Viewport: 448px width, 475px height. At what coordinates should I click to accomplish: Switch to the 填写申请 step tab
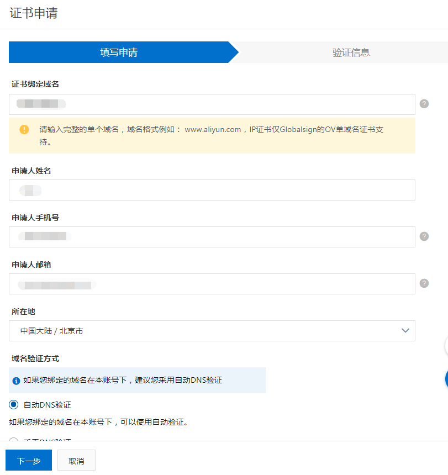(119, 52)
